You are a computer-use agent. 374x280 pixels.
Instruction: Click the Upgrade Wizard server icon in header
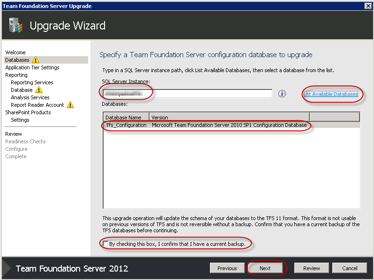(x=15, y=26)
